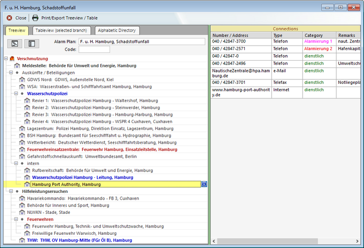Click the tree layout view button
The width and height of the screenshot is (364, 248).
(x=15, y=43)
